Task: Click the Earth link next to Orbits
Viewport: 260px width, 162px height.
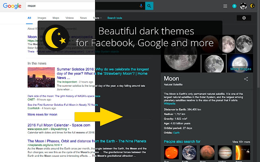Action: pyautogui.click(x=176, y=132)
